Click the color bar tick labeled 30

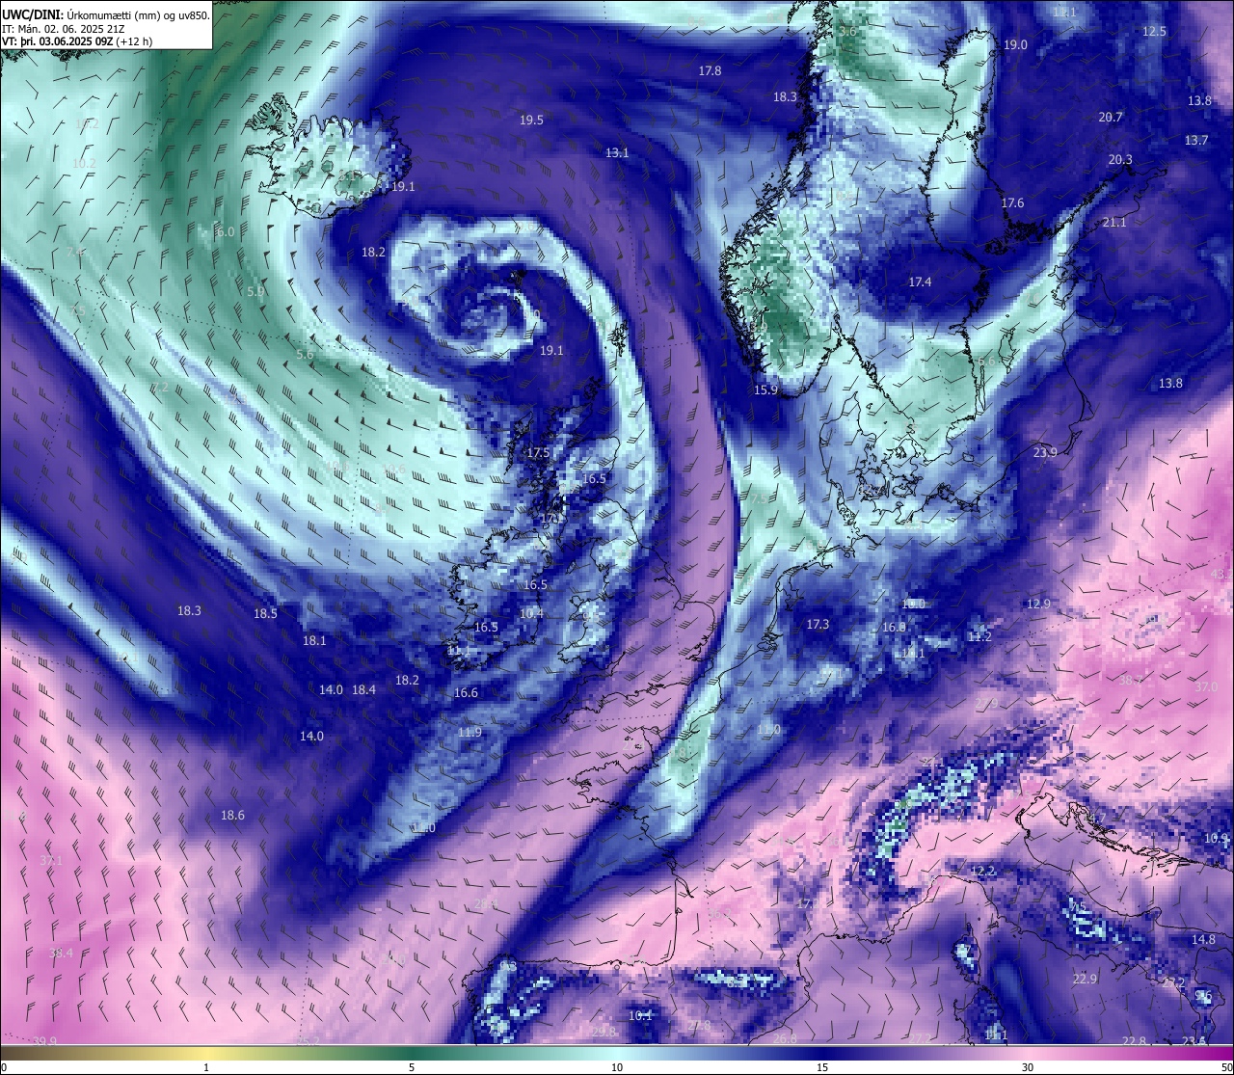[1028, 1067]
